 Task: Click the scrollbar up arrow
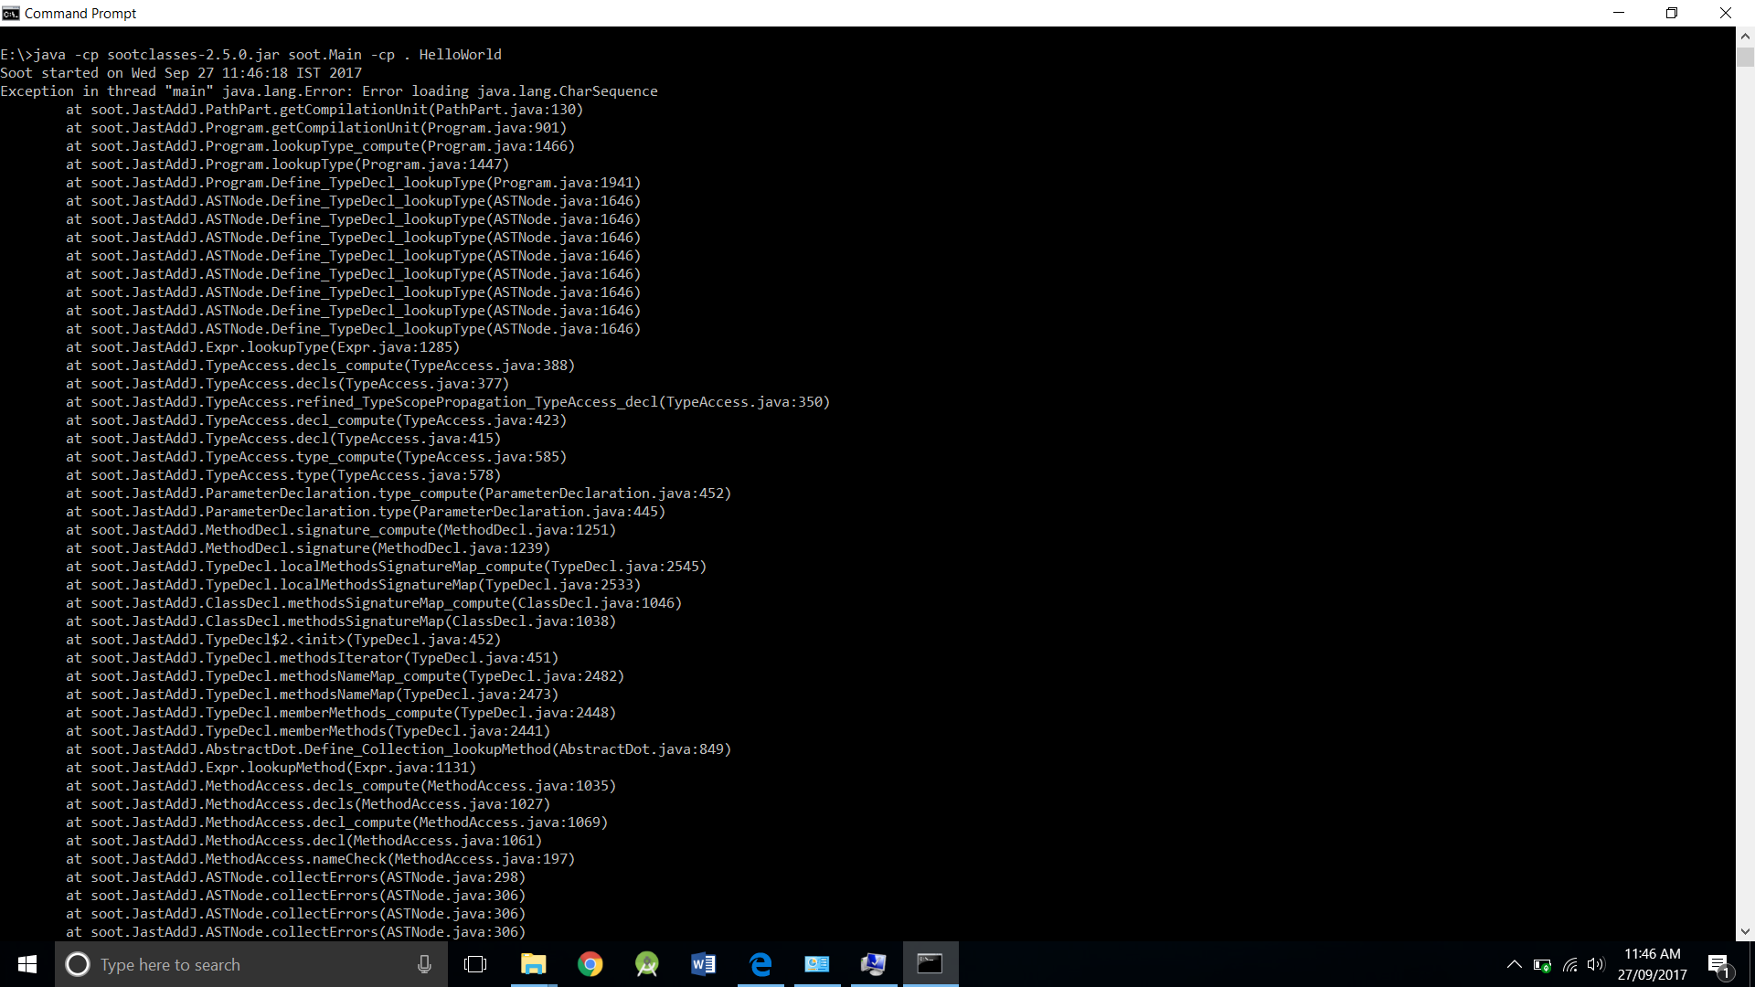click(1745, 37)
